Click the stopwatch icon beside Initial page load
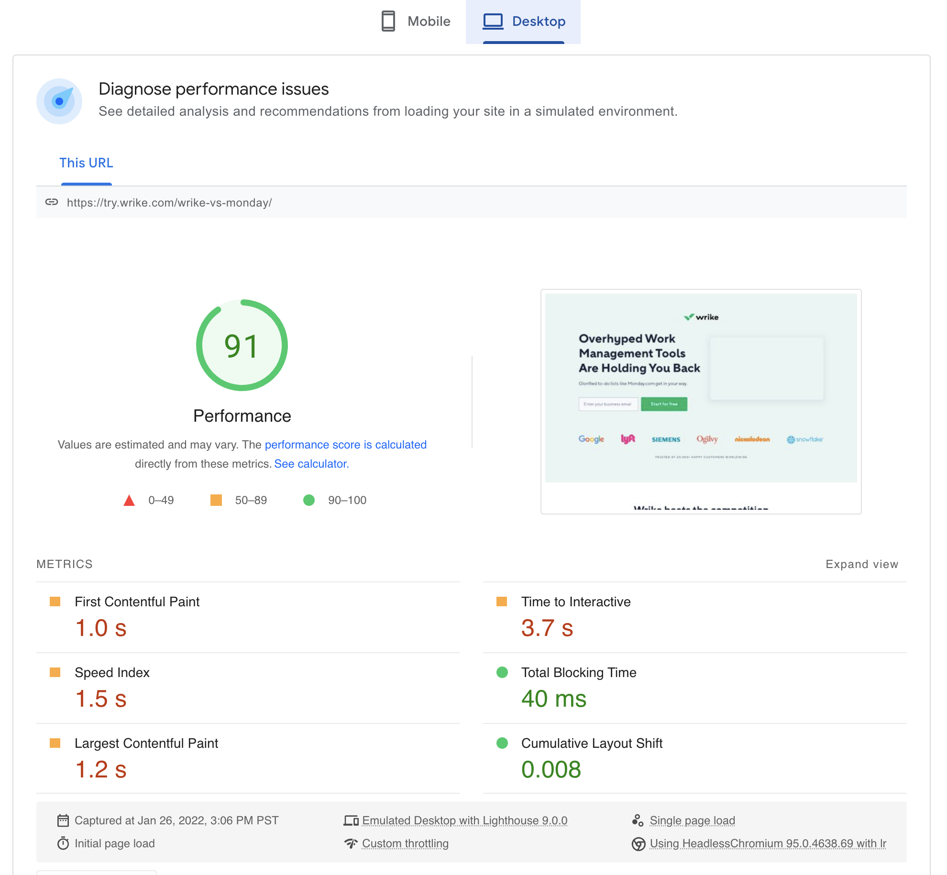The height and width of the screenshot is (875, 947). click(x=63, y=843)
